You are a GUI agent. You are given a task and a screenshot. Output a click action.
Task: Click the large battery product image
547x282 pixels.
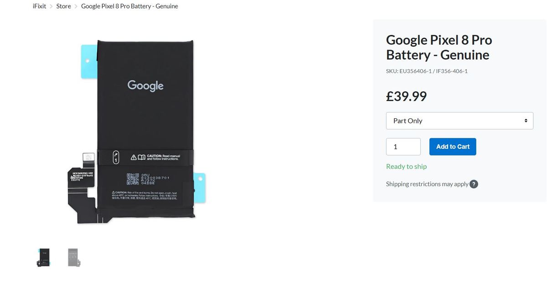[x=135, y=132]
